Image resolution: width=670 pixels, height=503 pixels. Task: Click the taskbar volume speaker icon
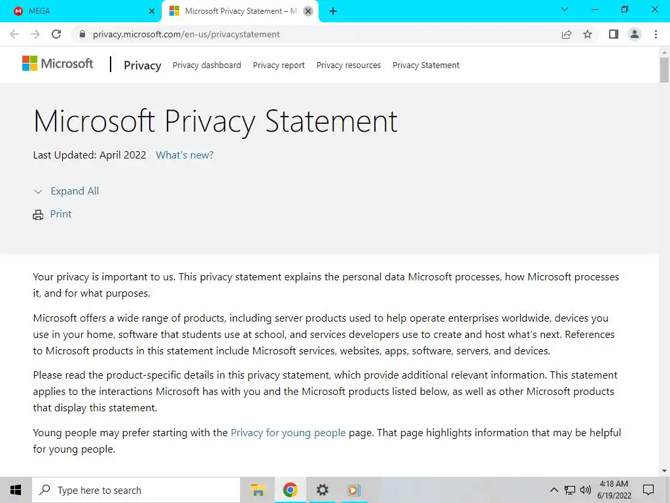[x=585, y=490]
